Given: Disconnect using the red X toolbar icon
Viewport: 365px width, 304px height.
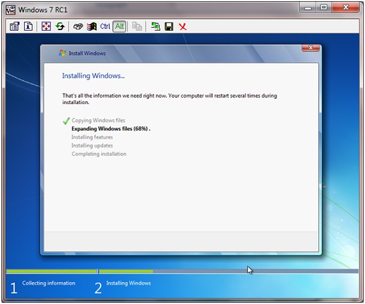Looking at the screenshot, I should pos(182,26).
